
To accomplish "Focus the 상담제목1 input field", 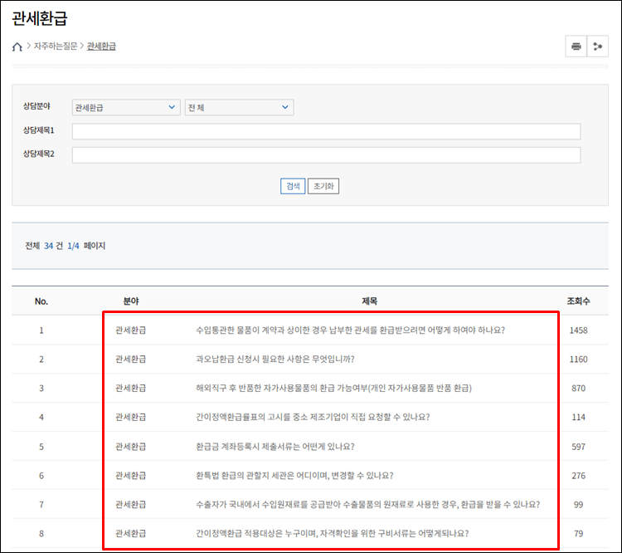I will click(326, 131).
